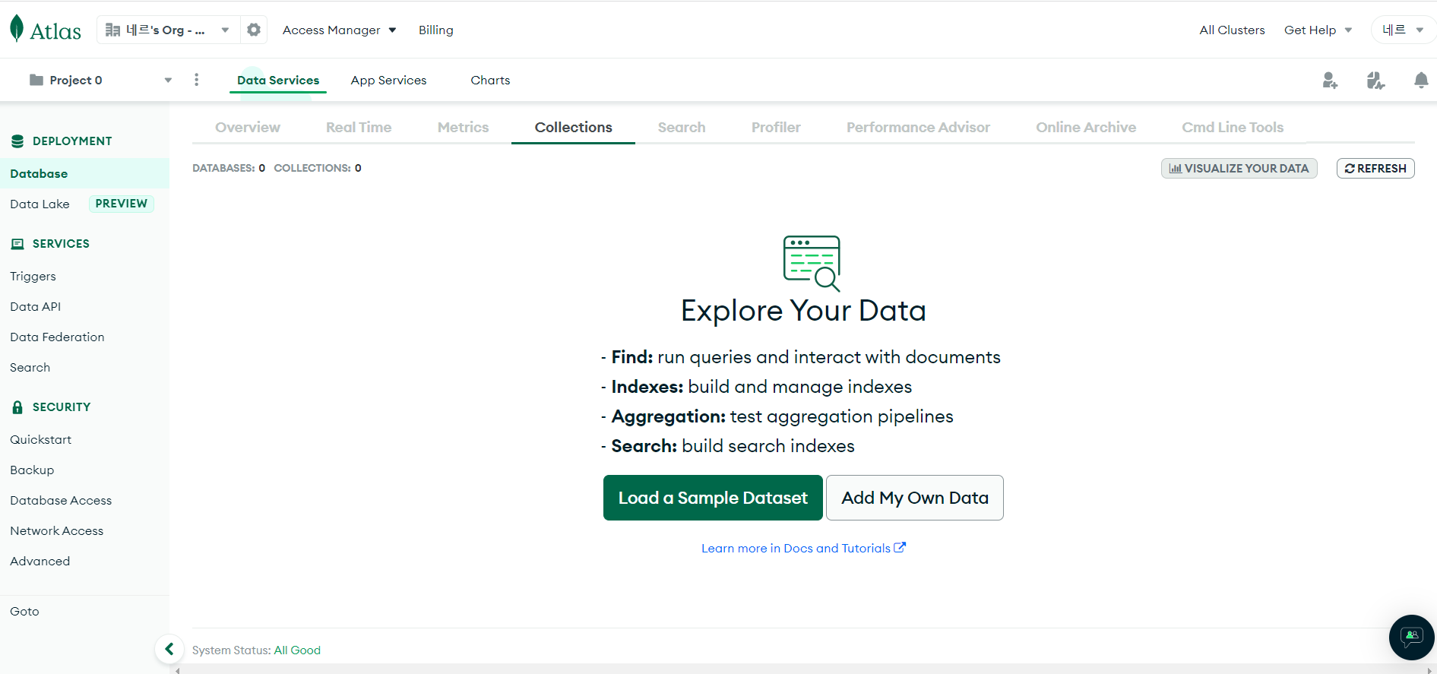Open the Cmd Line Tools tab
1437x674 pixels.
(1233, 128)
